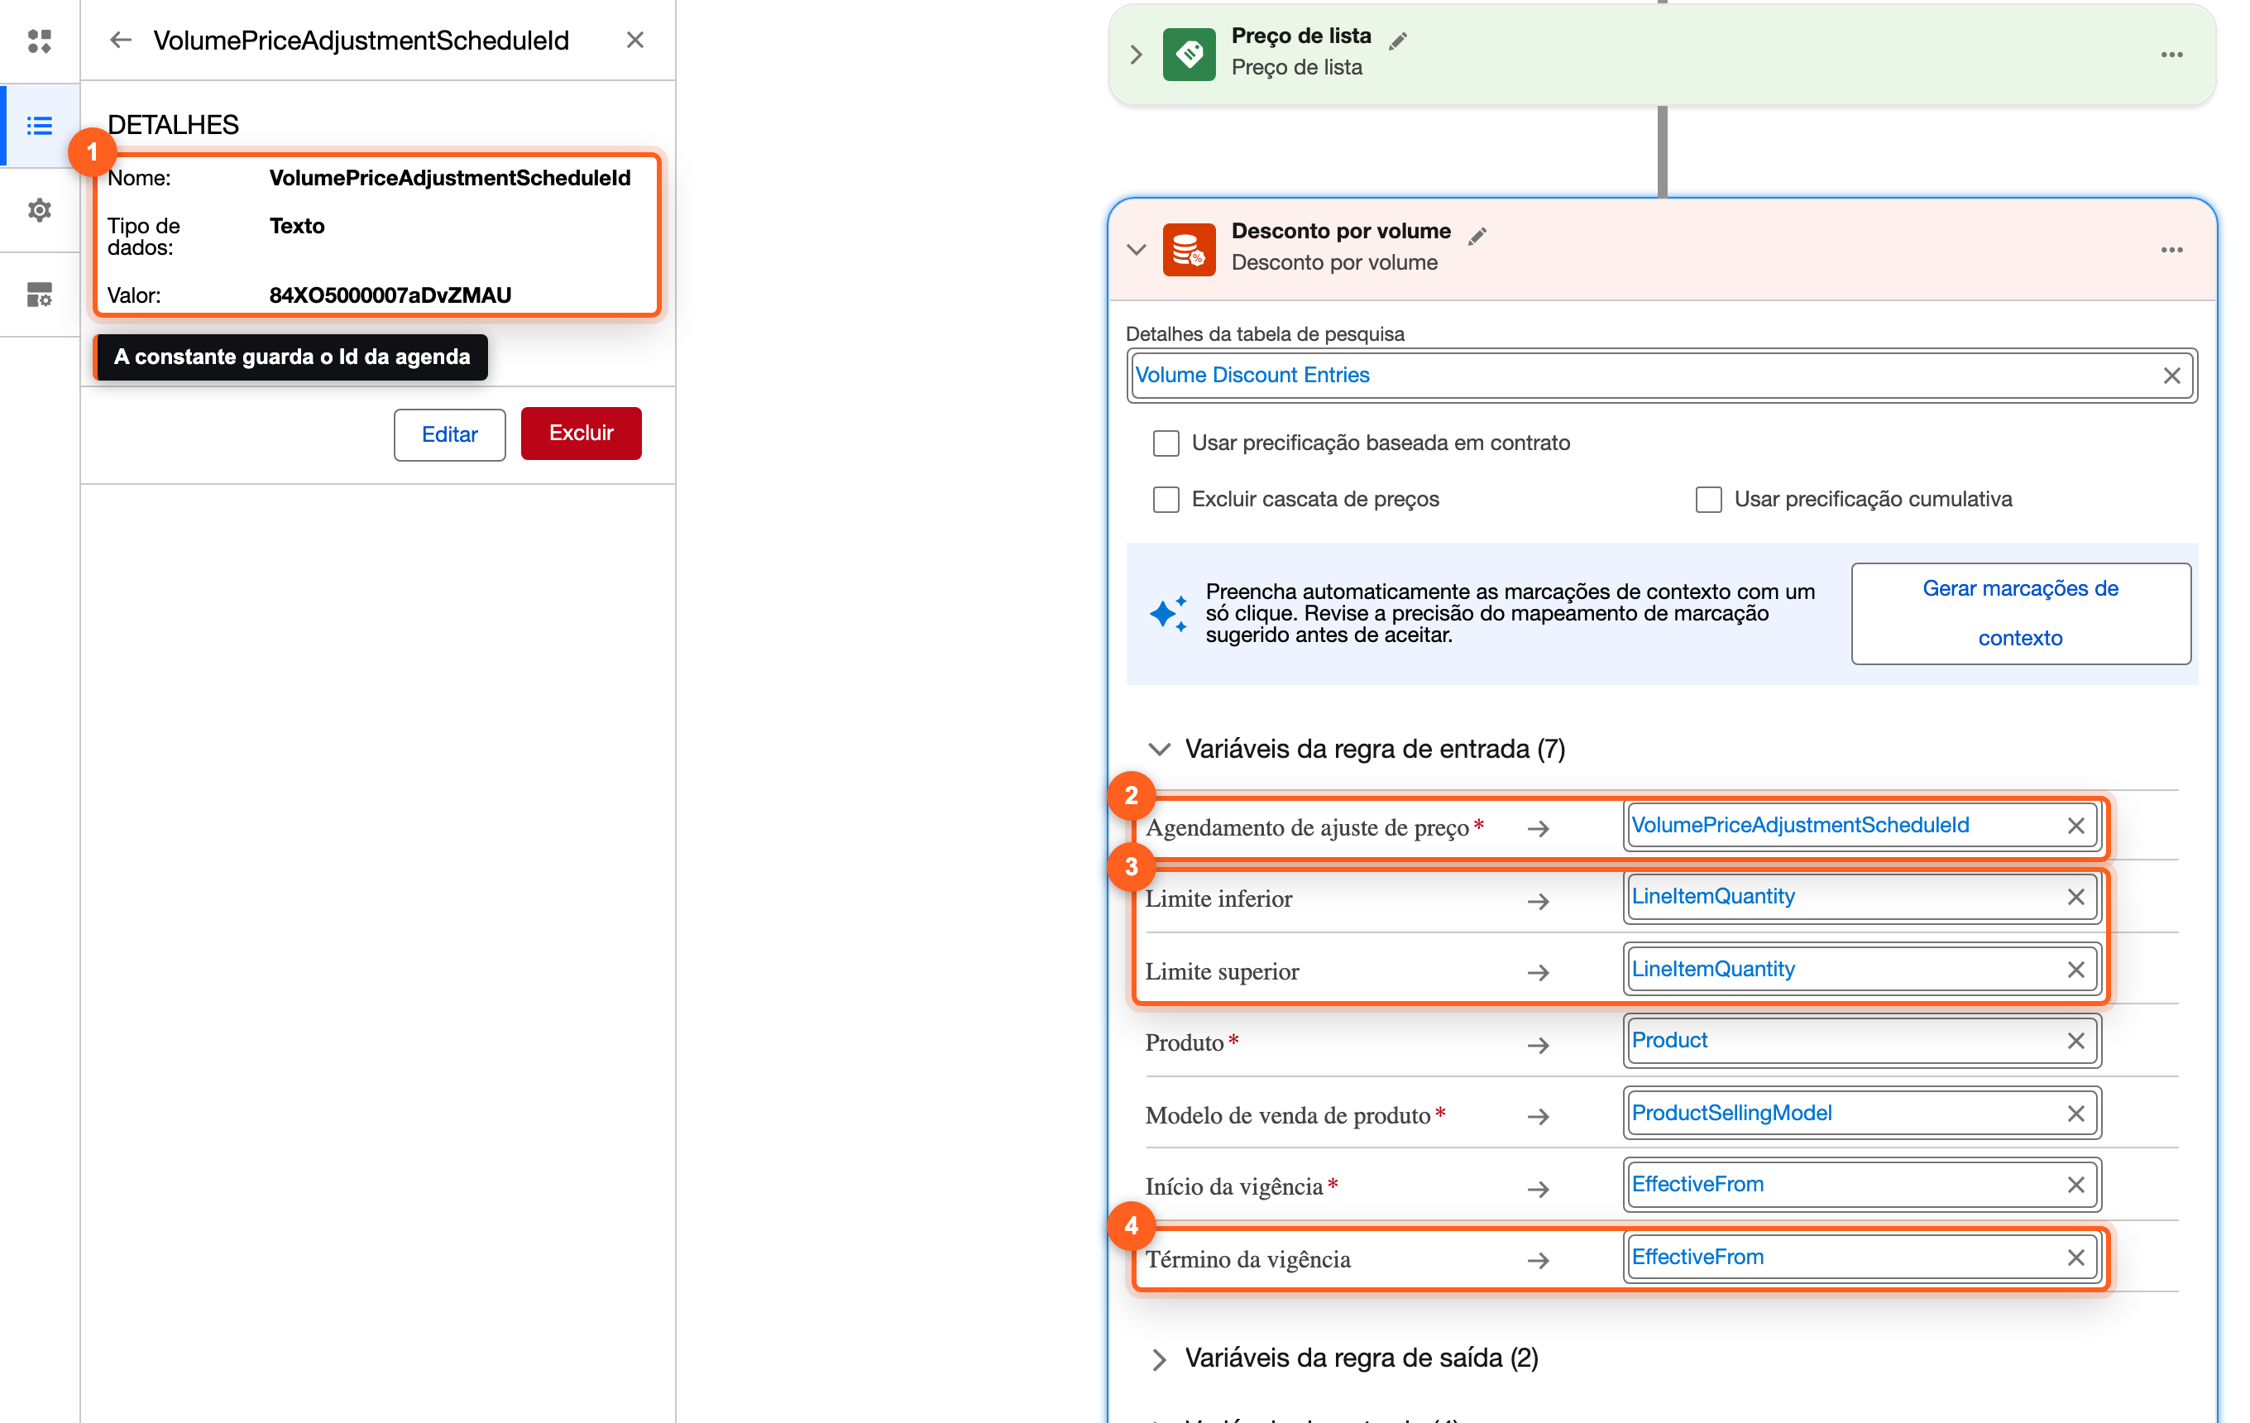
Task: Click the Término da vigência EffectiveFrom field
Action: pos(1861,1258)
